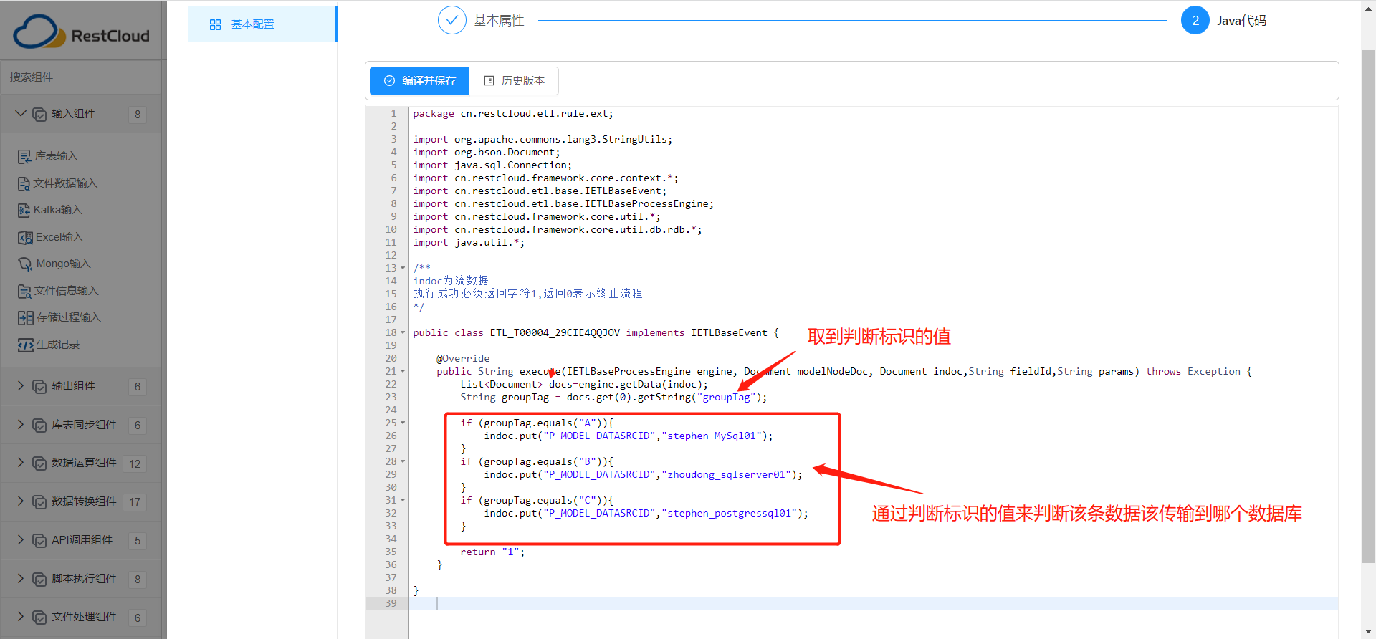Viewport: 1376px width, 639px height.
Task: Select the 生成记录 component
Action: point(49,345)
